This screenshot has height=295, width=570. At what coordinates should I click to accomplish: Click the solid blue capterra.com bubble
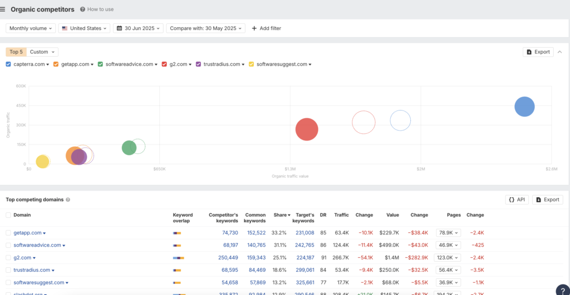click(524, 107)
